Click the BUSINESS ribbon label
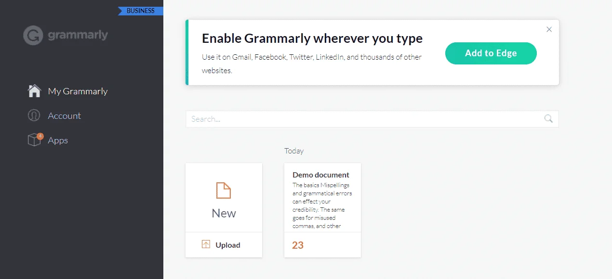The height and width of the screenshot is (279, 612). tap(140, 11)
